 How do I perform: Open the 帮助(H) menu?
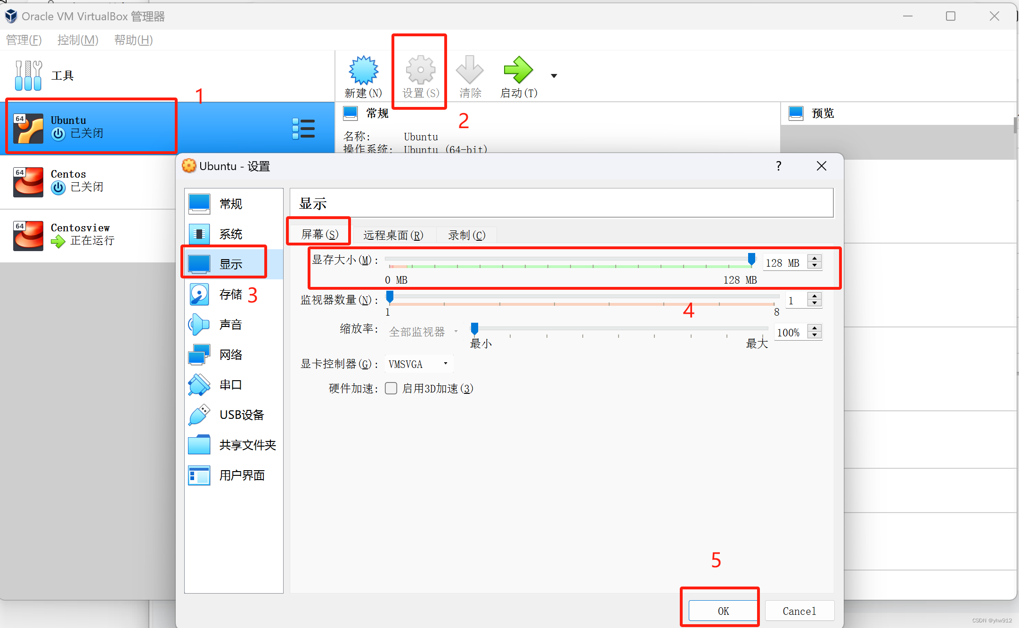pyautogui.click(x=133, y=40)
